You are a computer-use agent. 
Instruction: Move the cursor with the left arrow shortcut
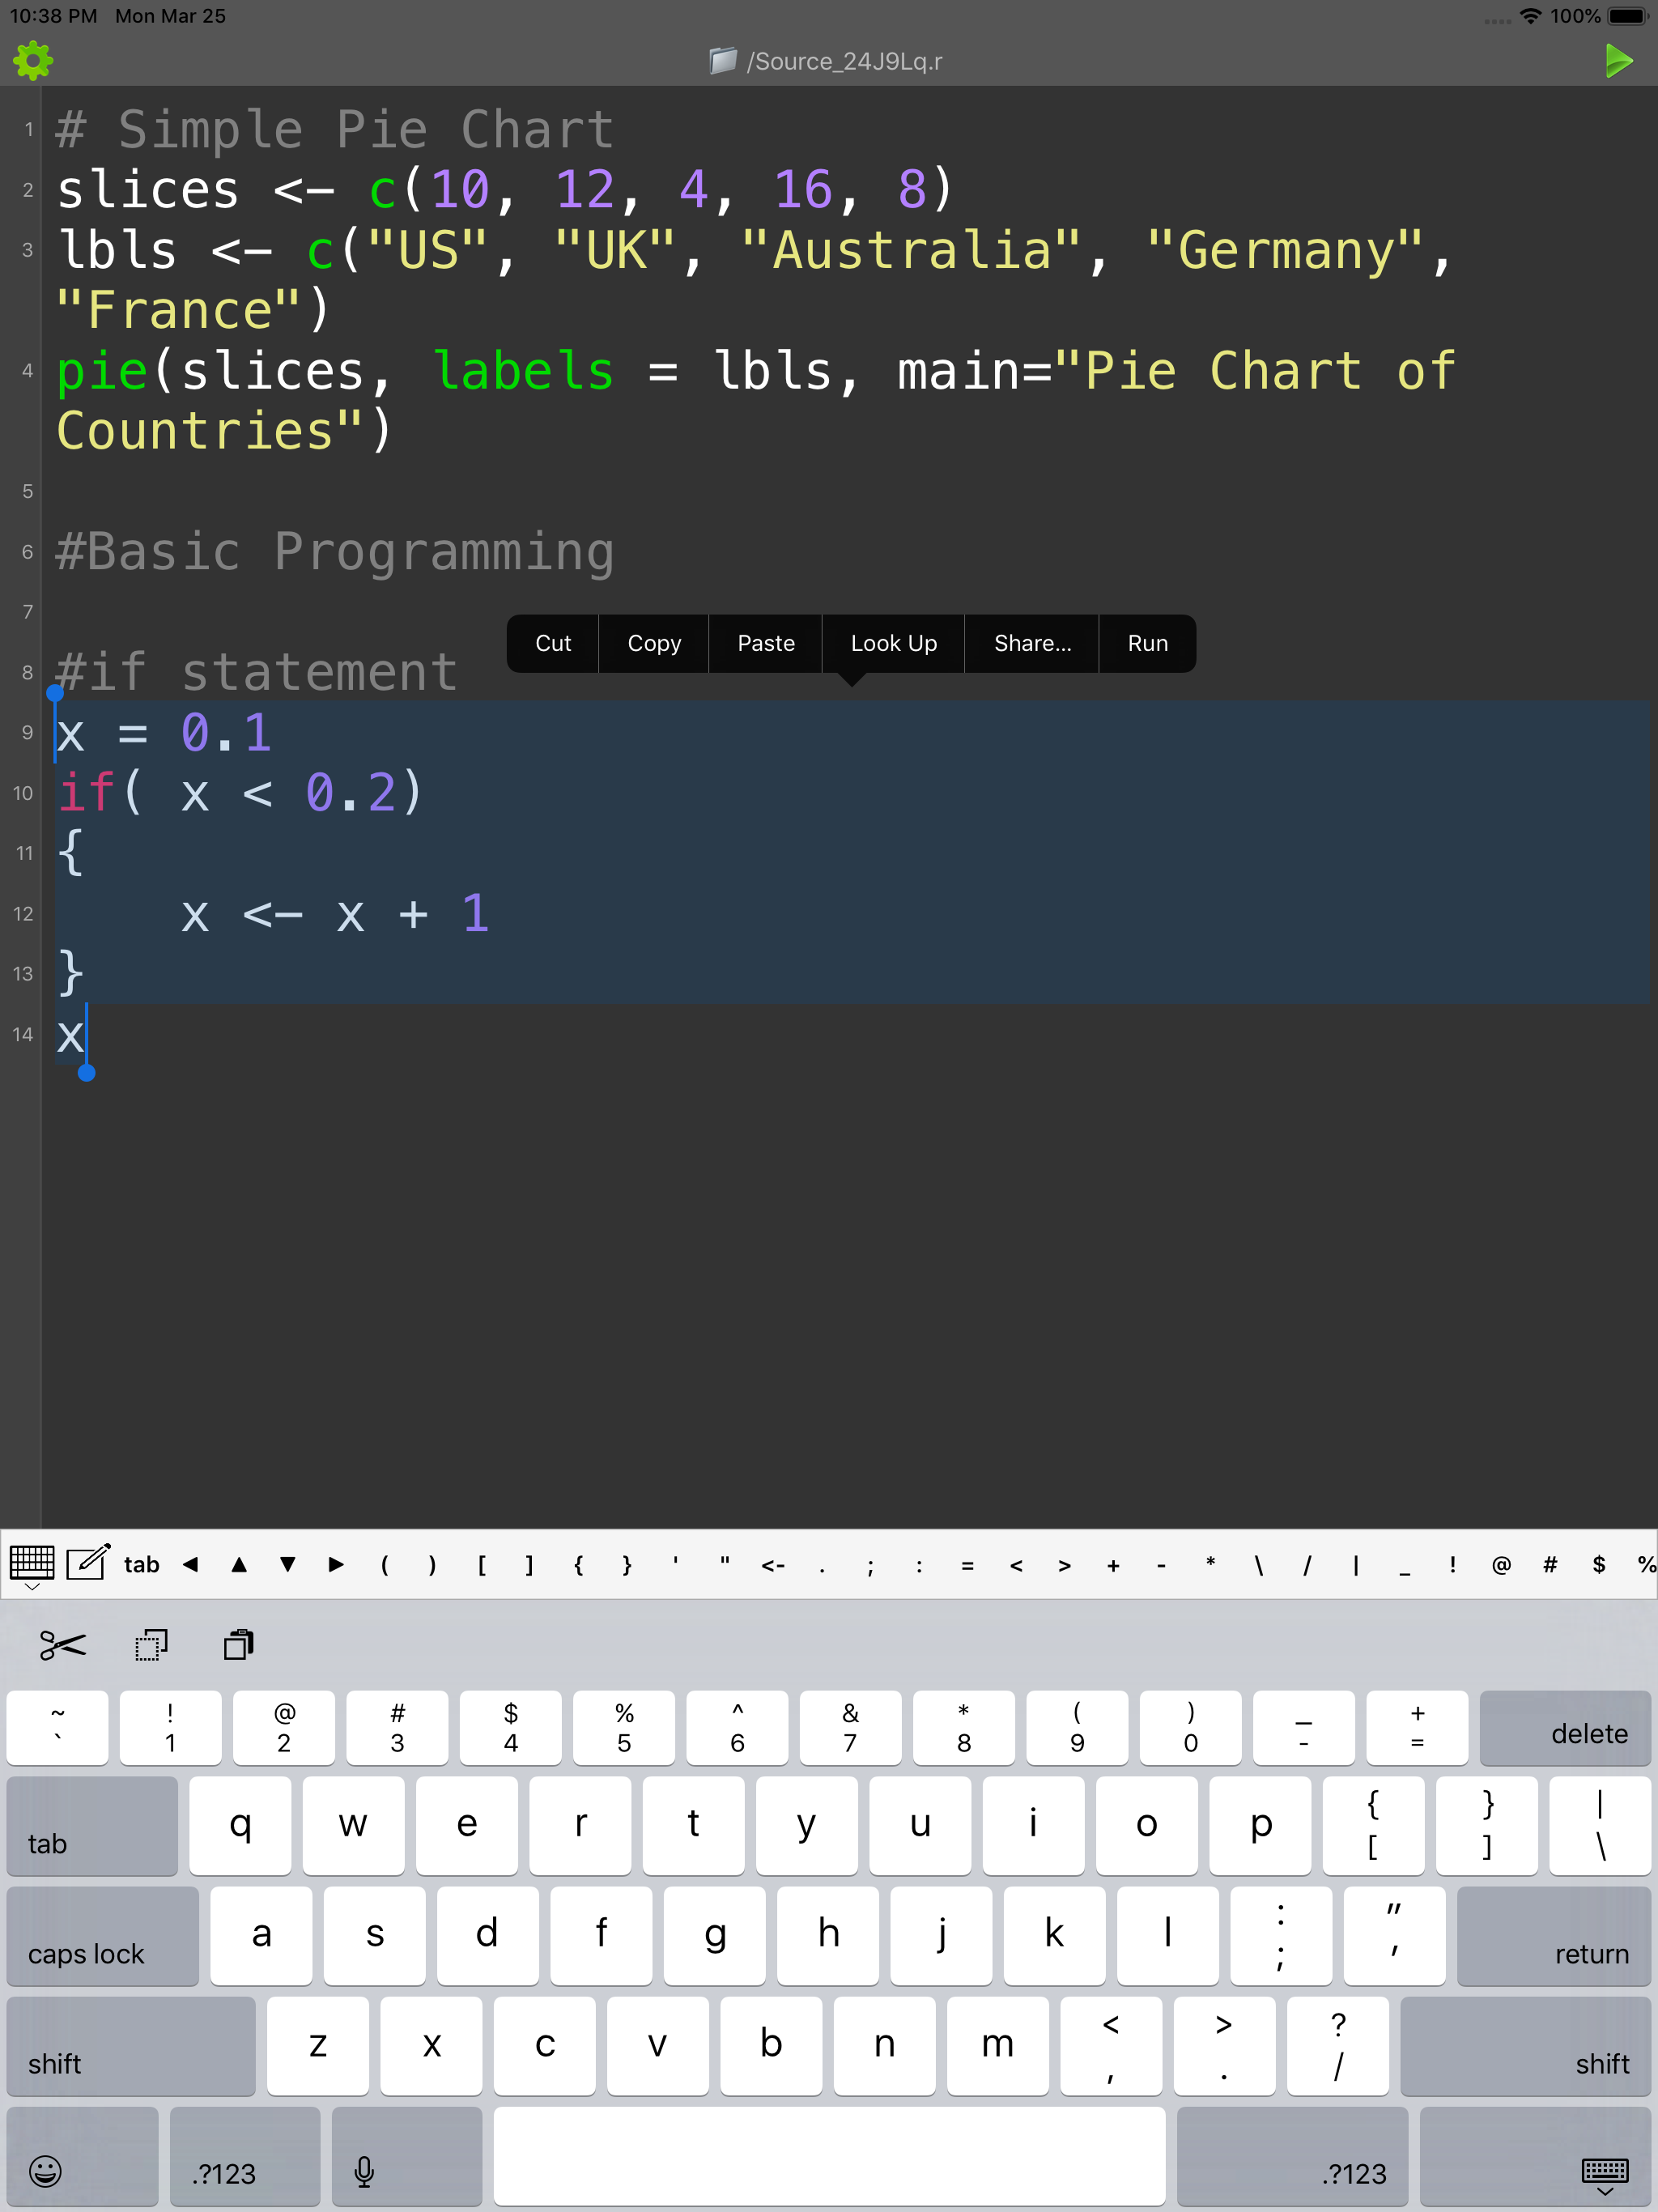pyautogui.click(x=190, y=1564)
